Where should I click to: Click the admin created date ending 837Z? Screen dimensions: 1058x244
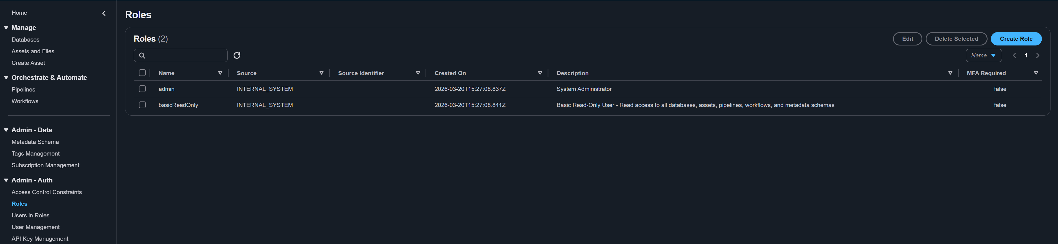pyautogui.click(x=470, y=89)
